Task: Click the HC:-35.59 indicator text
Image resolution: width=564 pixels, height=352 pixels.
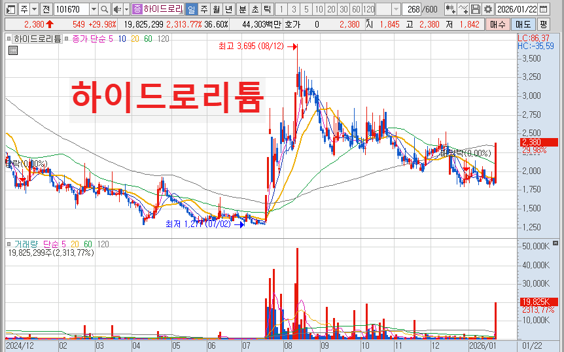Action: point(536,46)
